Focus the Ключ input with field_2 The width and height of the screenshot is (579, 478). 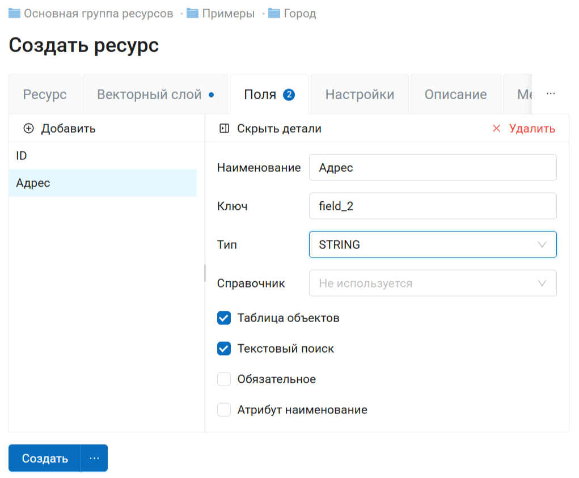[x=433, y=206]
